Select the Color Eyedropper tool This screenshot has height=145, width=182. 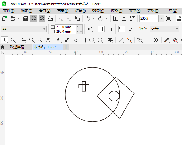167,40
